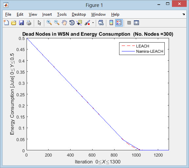Toggle the Insert Legend button

coord(119,23)
